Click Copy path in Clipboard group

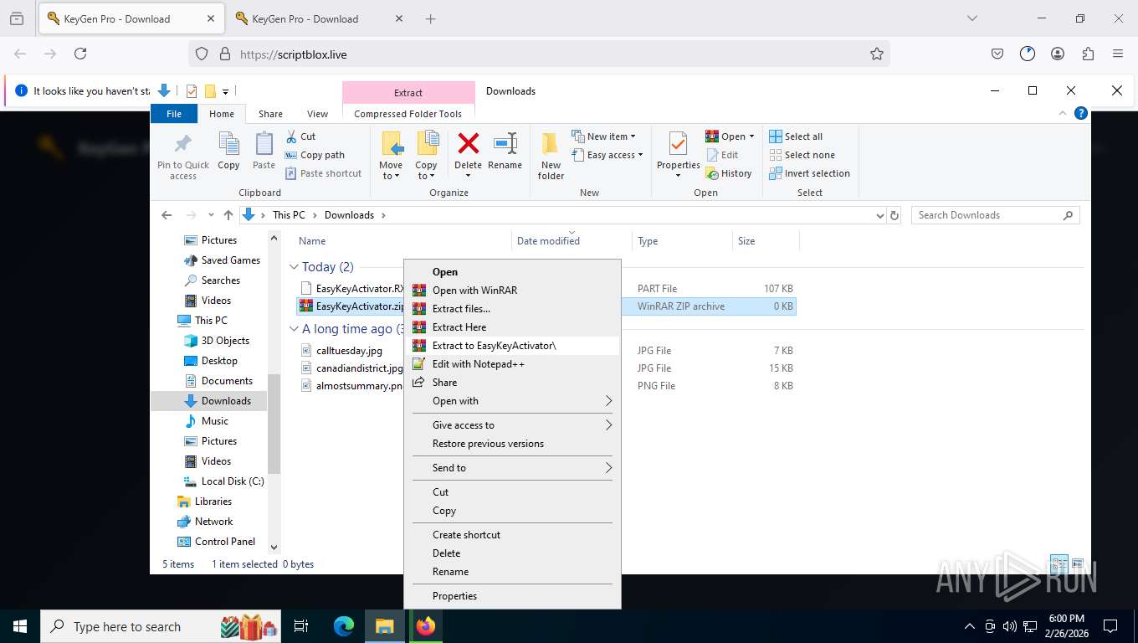[x=315, y=155]
